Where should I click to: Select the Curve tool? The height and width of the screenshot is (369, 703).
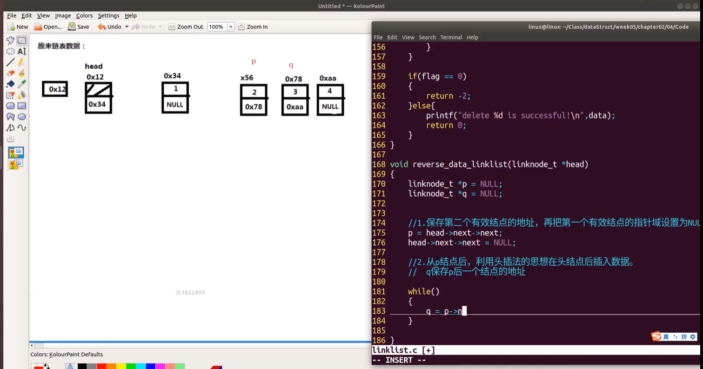click(22, 127)
